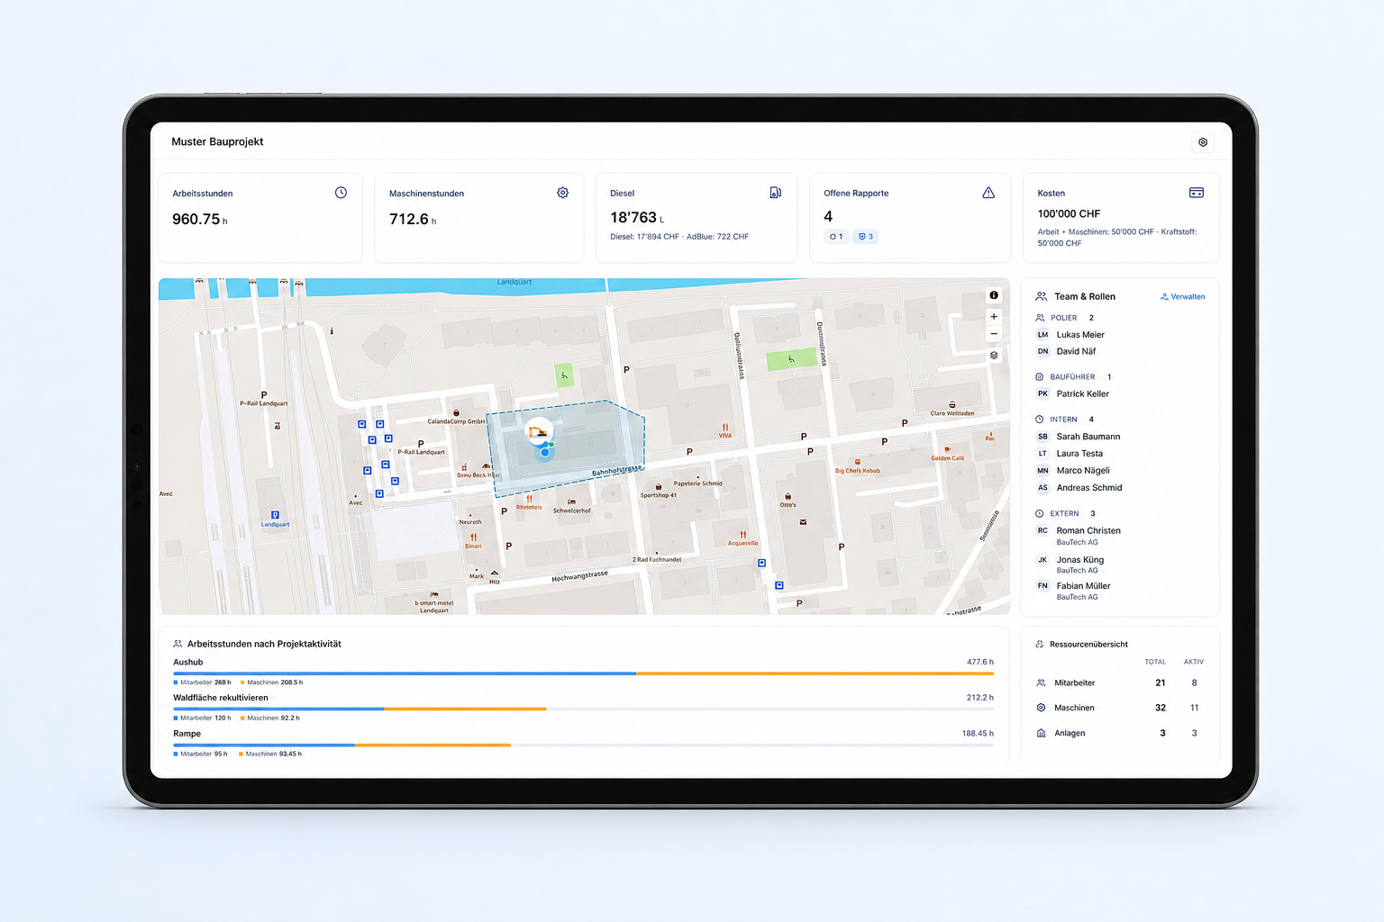Click the Polier group icon
1384x922 pixels.
coord(1040,318)
